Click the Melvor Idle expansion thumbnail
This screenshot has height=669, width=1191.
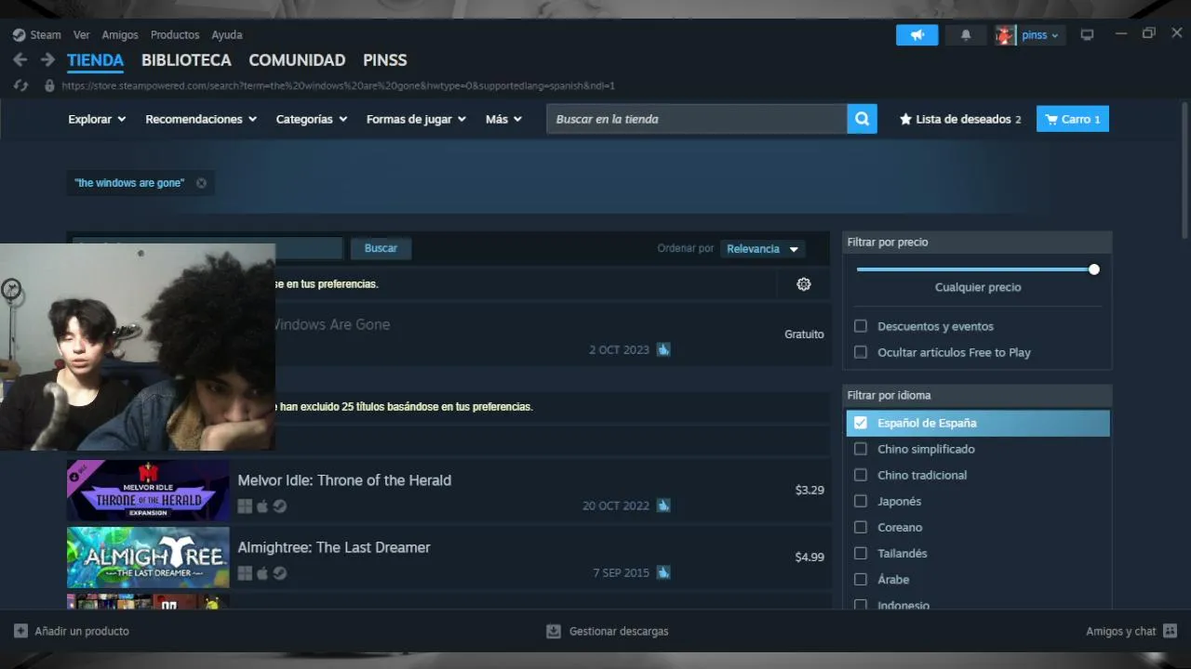148,491
